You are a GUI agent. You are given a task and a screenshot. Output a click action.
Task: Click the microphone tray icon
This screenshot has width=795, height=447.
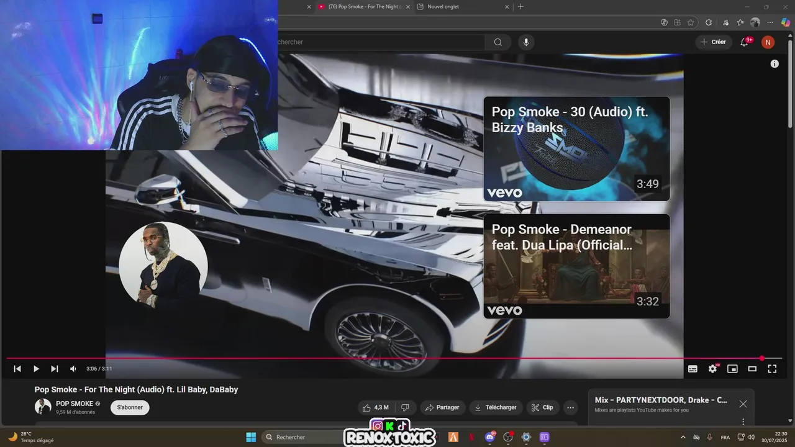pyautogui.click(x=710, y=437)
